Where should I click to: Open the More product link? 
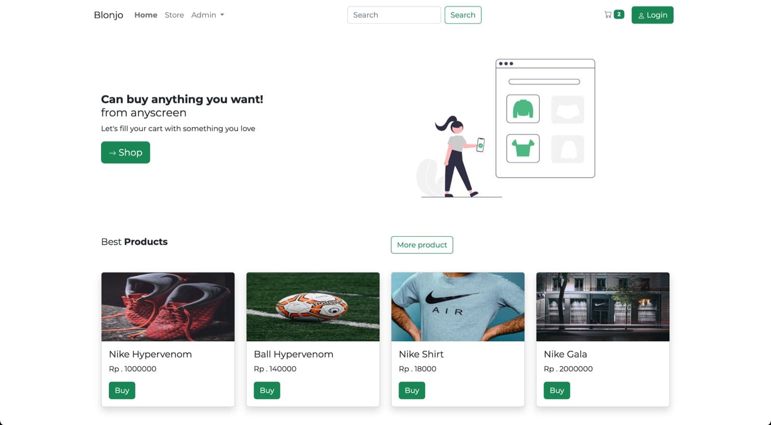coord(422,245)
